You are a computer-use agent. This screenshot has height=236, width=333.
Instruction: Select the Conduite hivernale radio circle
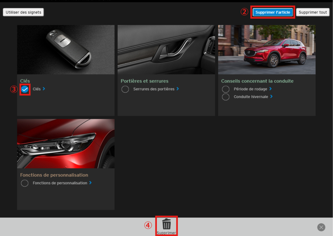click(226, 97)
